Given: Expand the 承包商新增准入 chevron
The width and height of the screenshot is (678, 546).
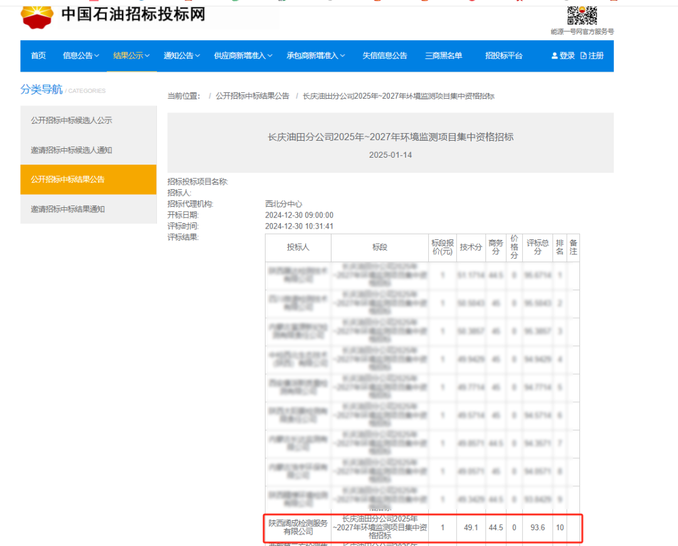Looking at the screenshot, I should coord(343,56).
